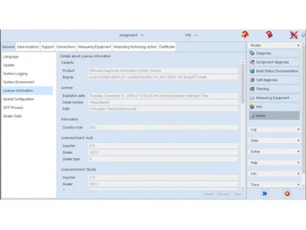Click the blue double-arrow forward icon

coord(265,193)
